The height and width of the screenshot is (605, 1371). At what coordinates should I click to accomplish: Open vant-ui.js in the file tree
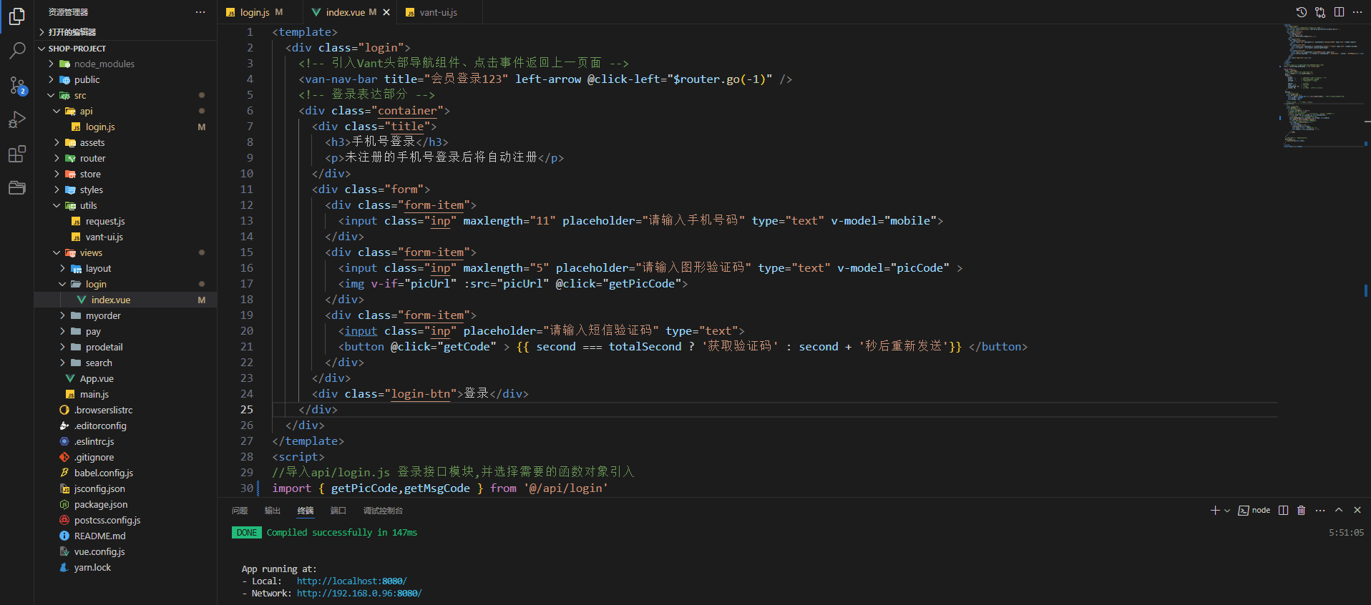(125, 237)
